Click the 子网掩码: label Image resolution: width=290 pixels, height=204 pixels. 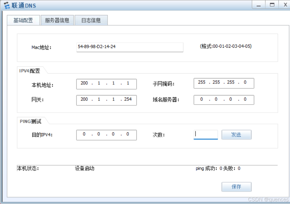click(164, 84)
